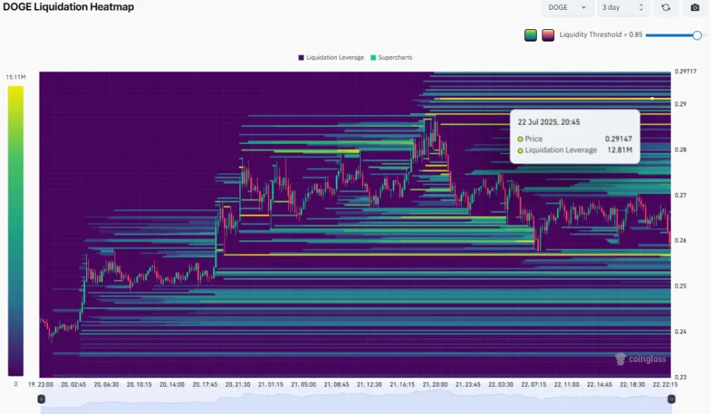Select the green-blue heatmap color theme
Viewport: 711px width, 414px height.
click(530, 35)
